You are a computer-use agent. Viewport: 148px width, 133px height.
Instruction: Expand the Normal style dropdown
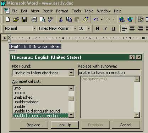(34, 28)
